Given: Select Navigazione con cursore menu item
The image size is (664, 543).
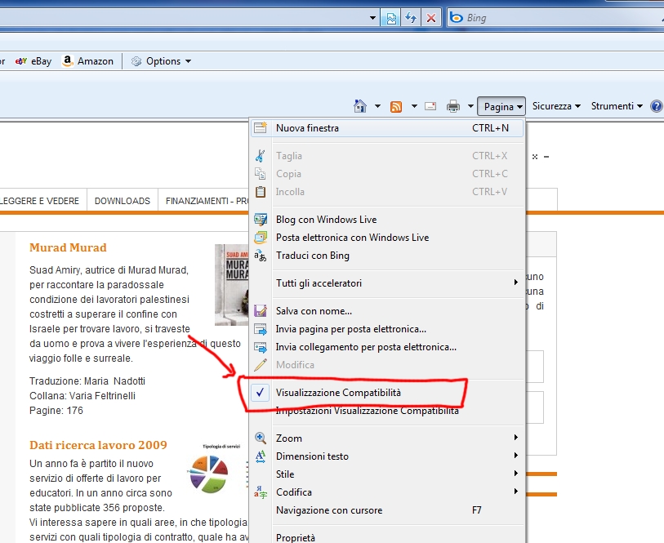Looking at the screenshot, I should [x=387, y=510].
